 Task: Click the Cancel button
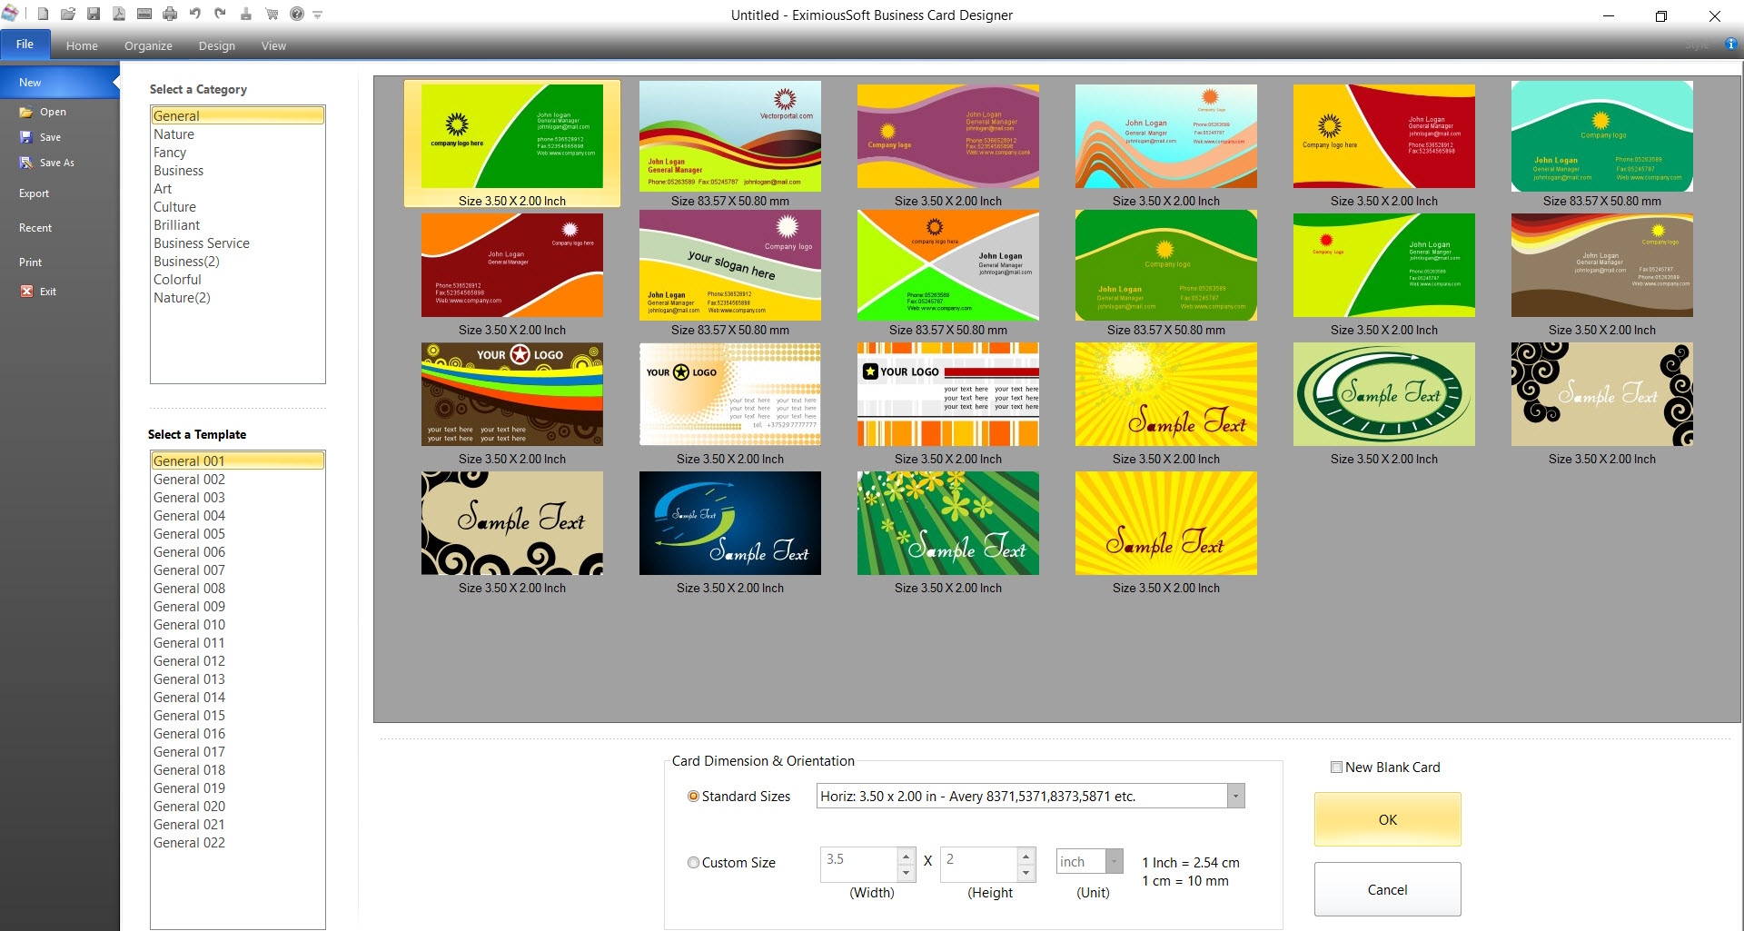coord(1387,890)
